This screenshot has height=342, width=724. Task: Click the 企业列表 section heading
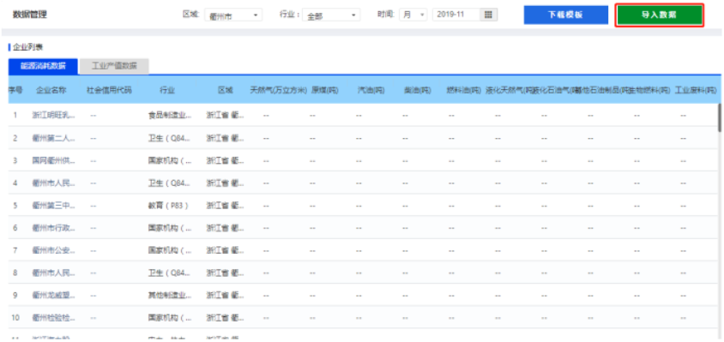[28, 47]
